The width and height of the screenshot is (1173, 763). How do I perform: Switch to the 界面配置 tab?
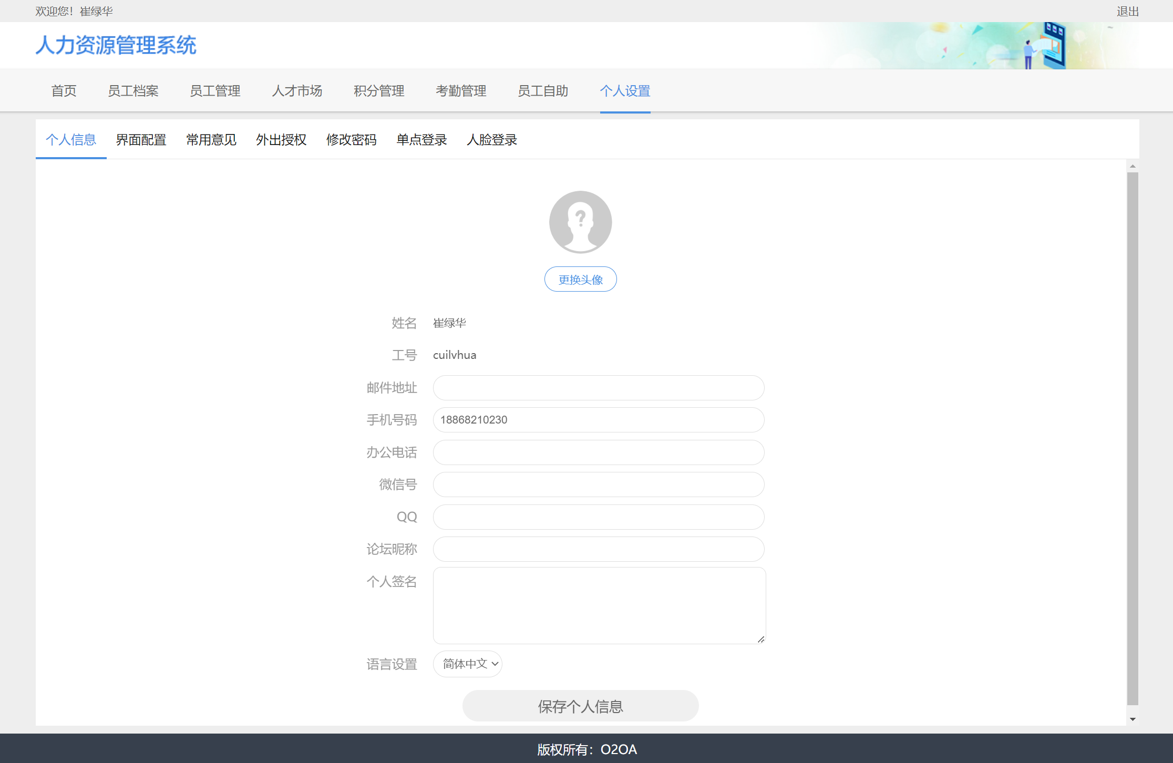141,140
